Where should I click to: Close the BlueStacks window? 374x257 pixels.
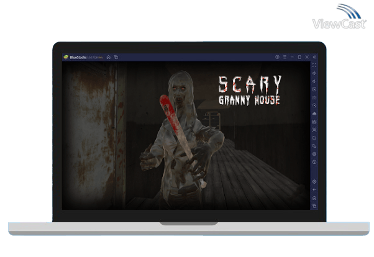tap(307, 57)
